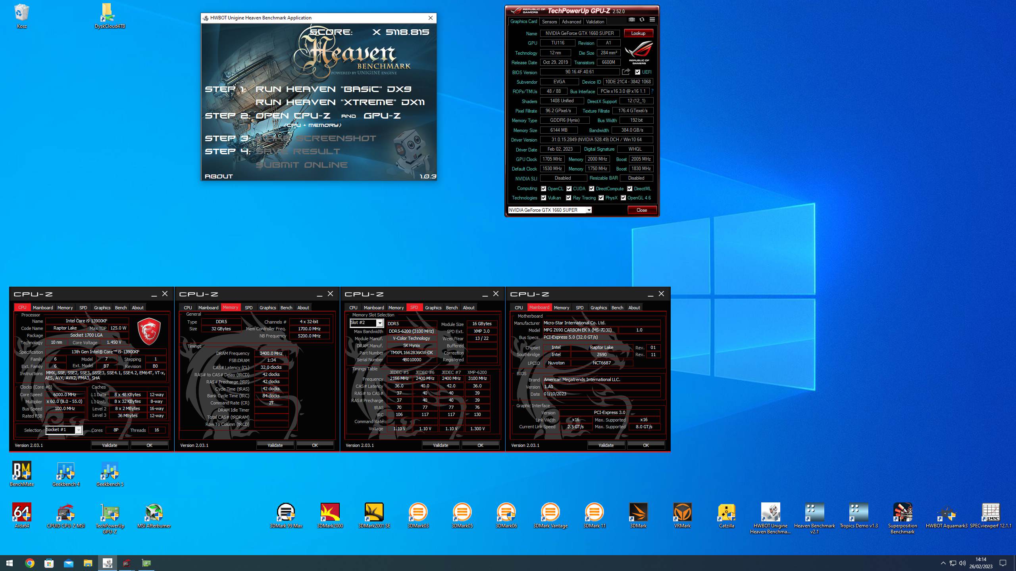Image resolution: width=1016 pixels, height=571 pixels.
Task: Click the GPU-Z BIOS export share icon
Action: tap(626, 72)
